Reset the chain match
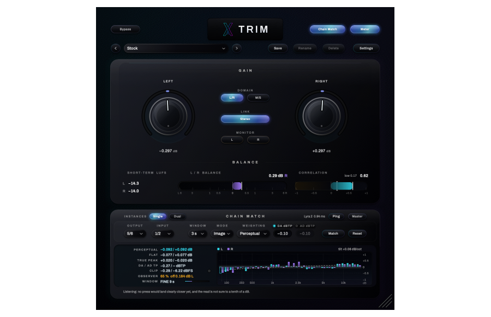The height and width of the screenshot is (317, 491). [357, 234]
